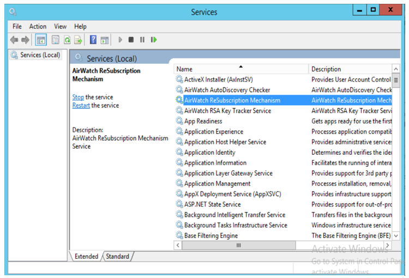Click the Start Service play icon

(121, 40)
